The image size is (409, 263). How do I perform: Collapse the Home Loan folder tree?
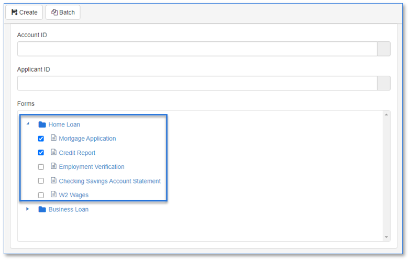point(28,124)
